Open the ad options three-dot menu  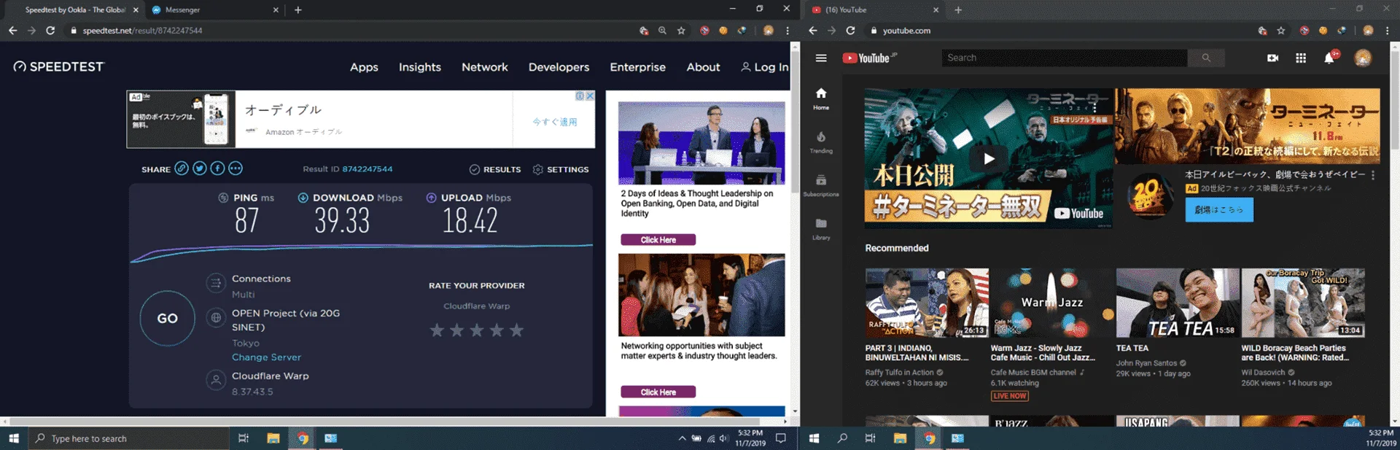click(1373, 175)
